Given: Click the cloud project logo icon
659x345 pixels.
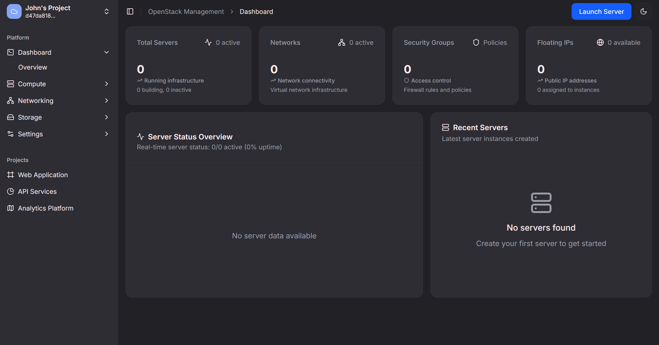Looking at the screenshot, I should click(14, 11).
